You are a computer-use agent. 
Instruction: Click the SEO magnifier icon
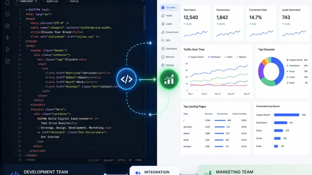coord(163,40)
